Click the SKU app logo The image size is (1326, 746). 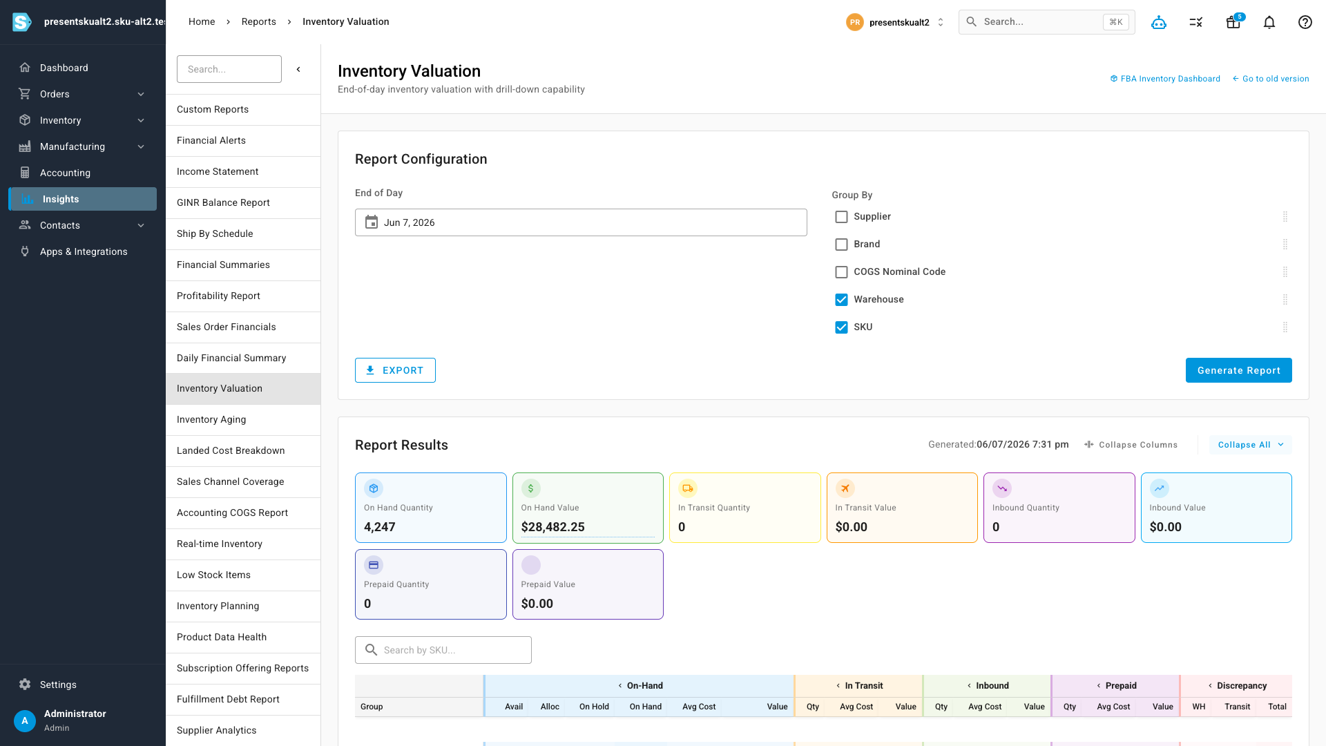[22, 22]
